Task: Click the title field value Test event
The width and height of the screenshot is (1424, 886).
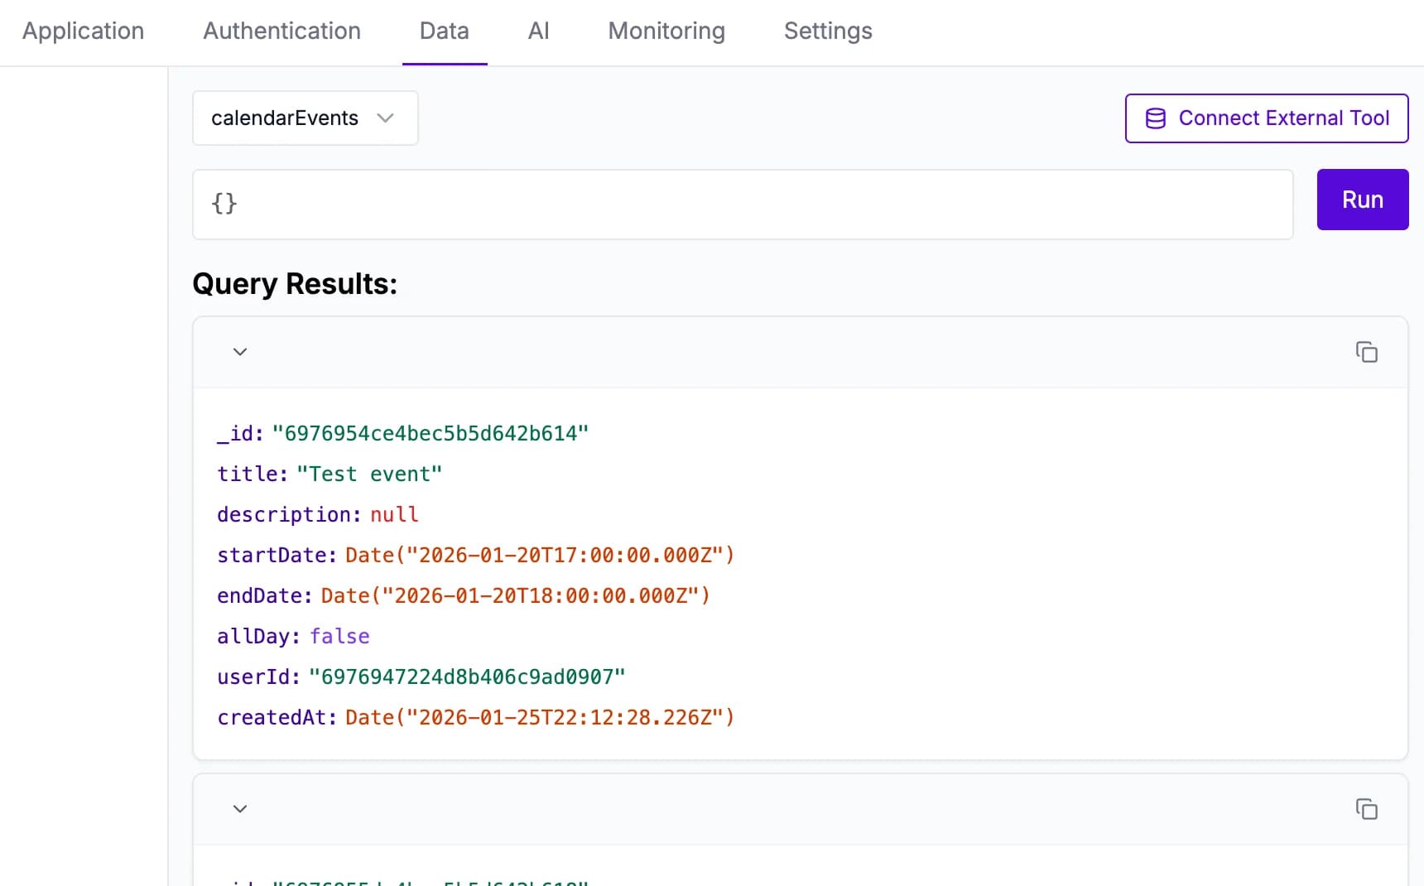Action: click(369, 473)
